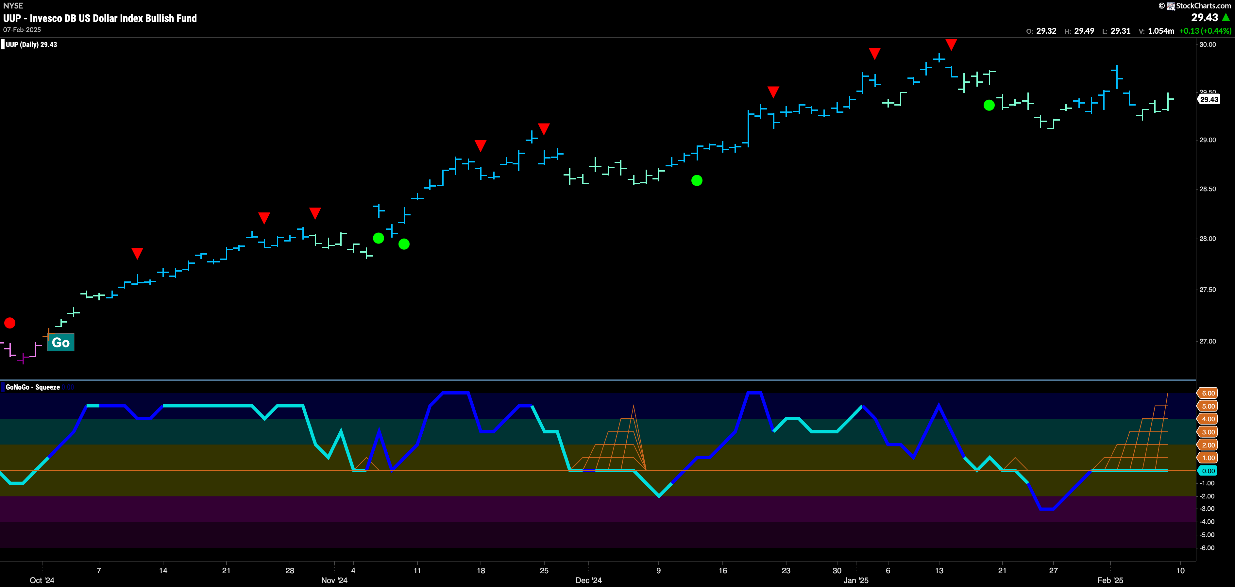Click the 28.50 price axis label
The image size is (1235, 587).
pyautogui.click(x=1208, y=189)
